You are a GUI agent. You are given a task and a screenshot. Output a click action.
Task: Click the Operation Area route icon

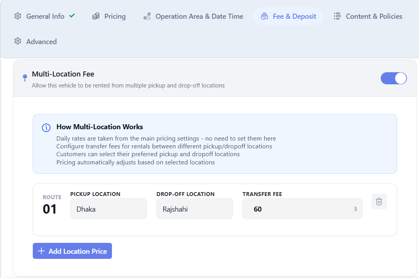click(x=147, y=16)
